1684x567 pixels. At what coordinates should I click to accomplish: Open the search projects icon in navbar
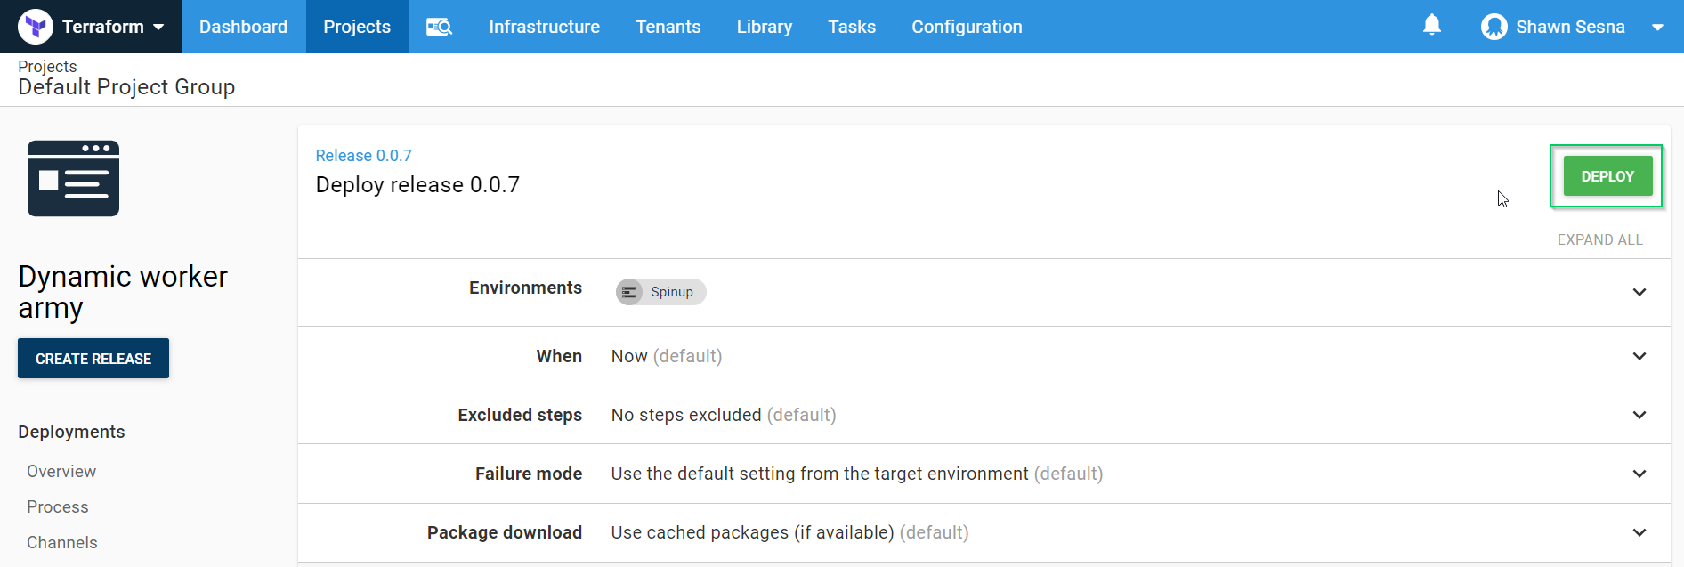pos(439,27)
